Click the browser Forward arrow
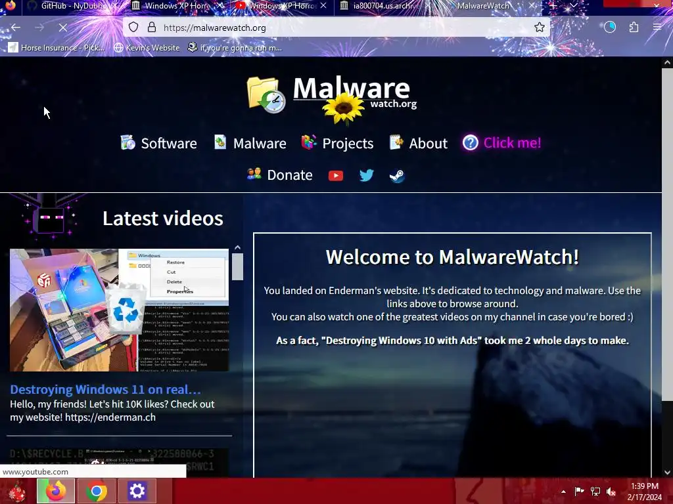673x504 pixels. point(39,28)
